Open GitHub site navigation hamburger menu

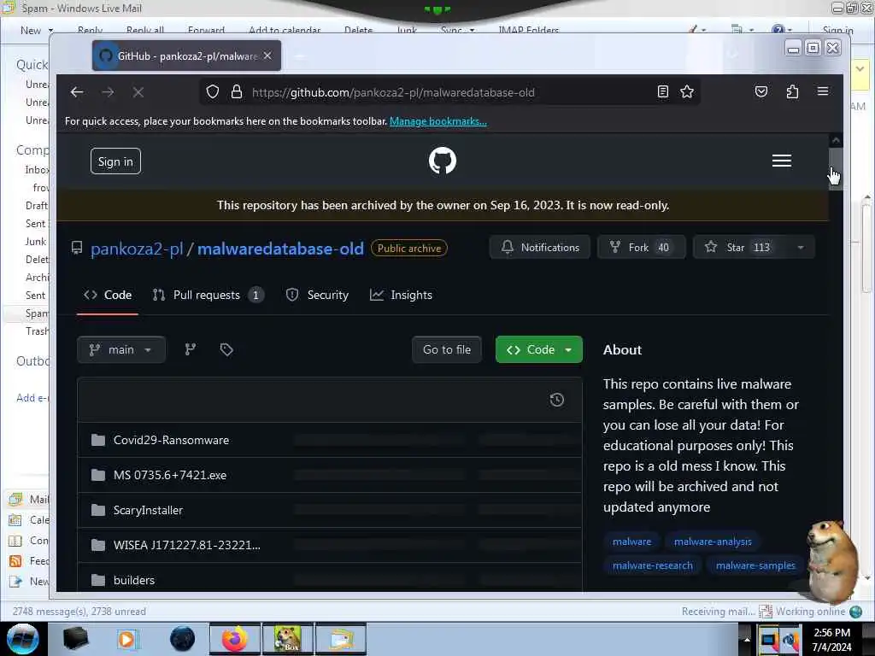[781, 161]
